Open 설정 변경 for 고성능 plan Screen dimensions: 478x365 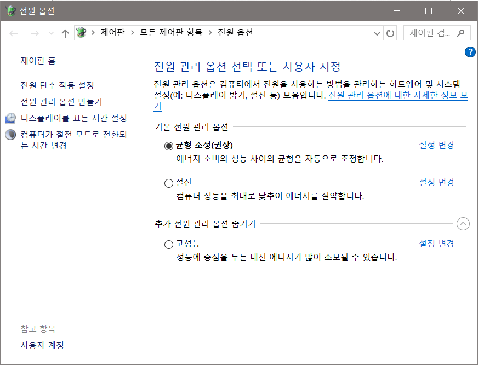(436, 243)
